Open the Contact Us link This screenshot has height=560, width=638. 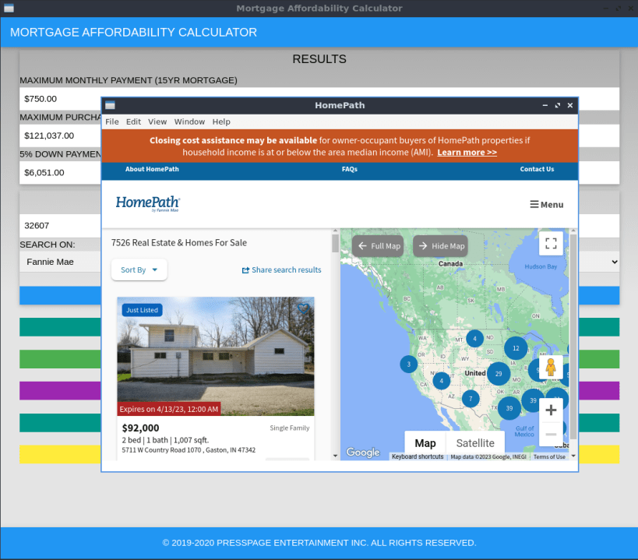[537, 169]
